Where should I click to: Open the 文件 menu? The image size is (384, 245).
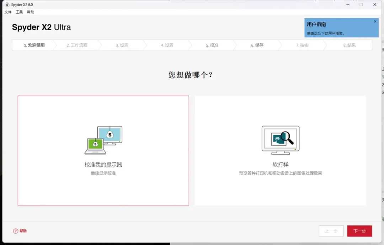pos(8,12)
